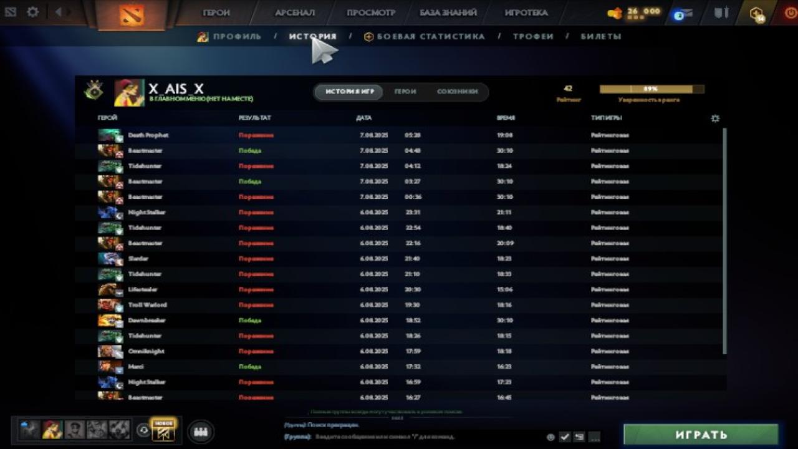Click the Dota 2 logo home button

click(132, 15)
